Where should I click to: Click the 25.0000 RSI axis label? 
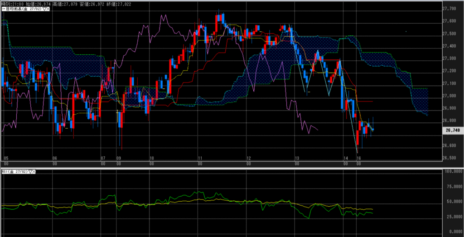click(x=451, y=217)
